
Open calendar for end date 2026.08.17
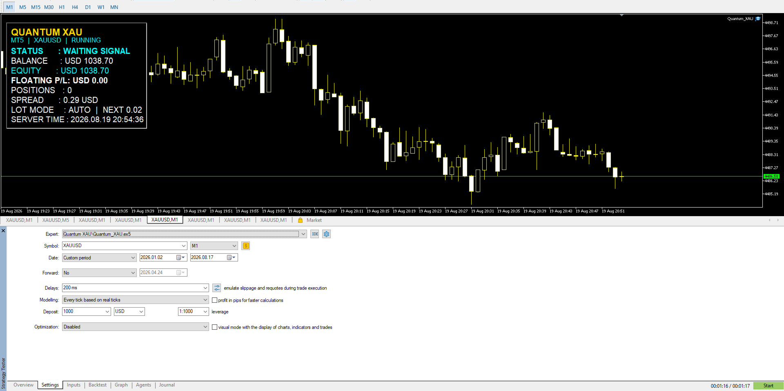231,258
